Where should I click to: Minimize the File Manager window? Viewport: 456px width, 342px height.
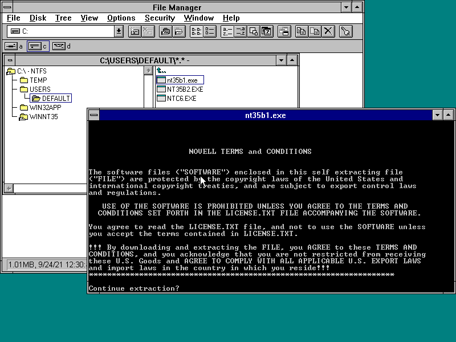[346, 7]
